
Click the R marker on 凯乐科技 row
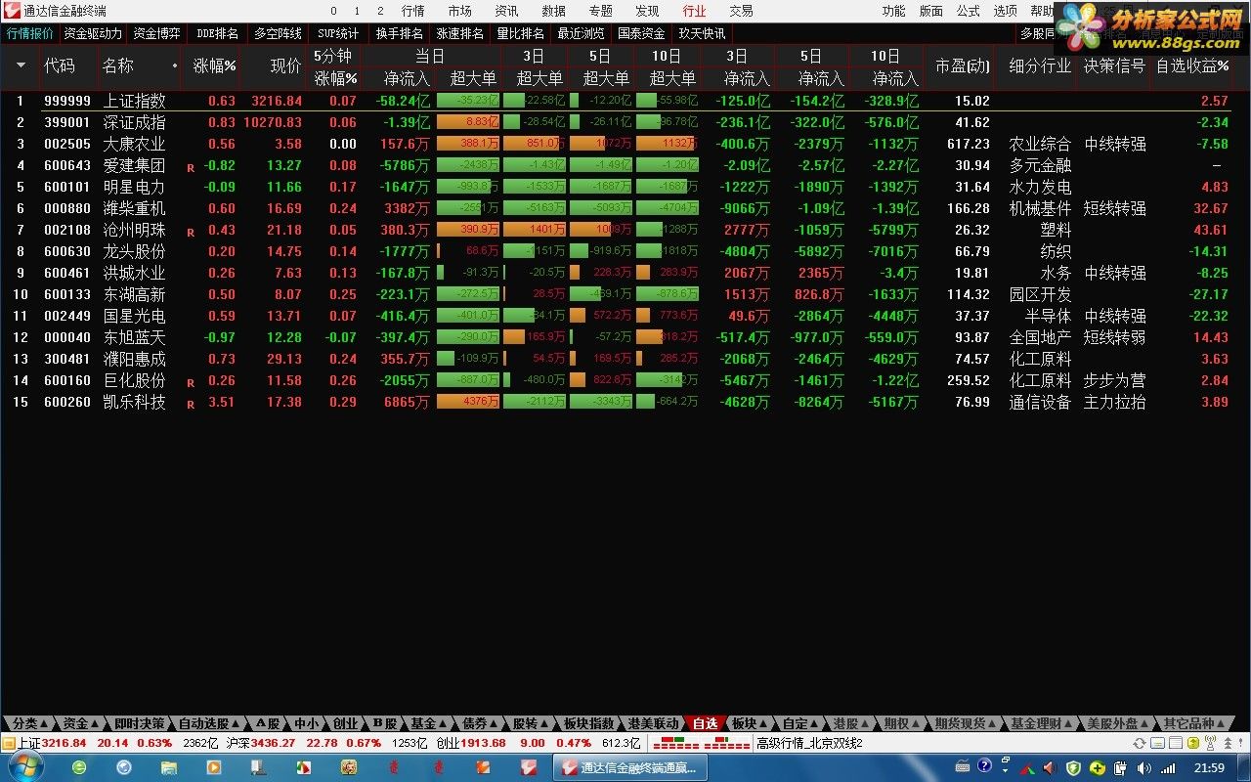click(191, 404)
